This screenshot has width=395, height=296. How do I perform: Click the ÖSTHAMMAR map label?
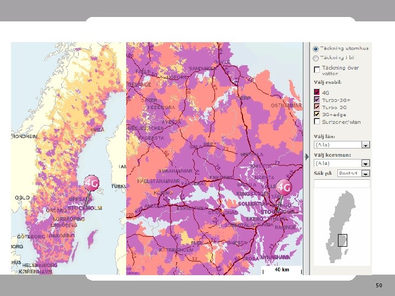286,105
